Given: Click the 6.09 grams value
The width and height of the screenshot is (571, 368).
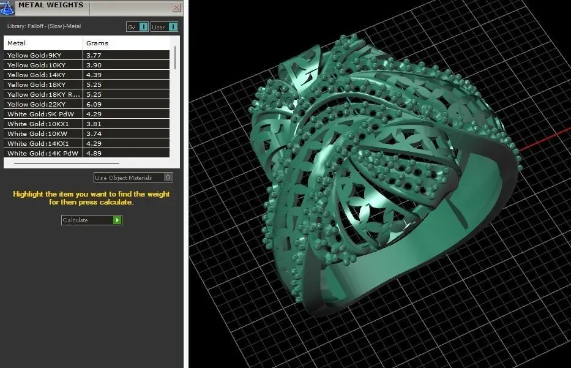Looking at the screenshot, I should click(94, 104).
